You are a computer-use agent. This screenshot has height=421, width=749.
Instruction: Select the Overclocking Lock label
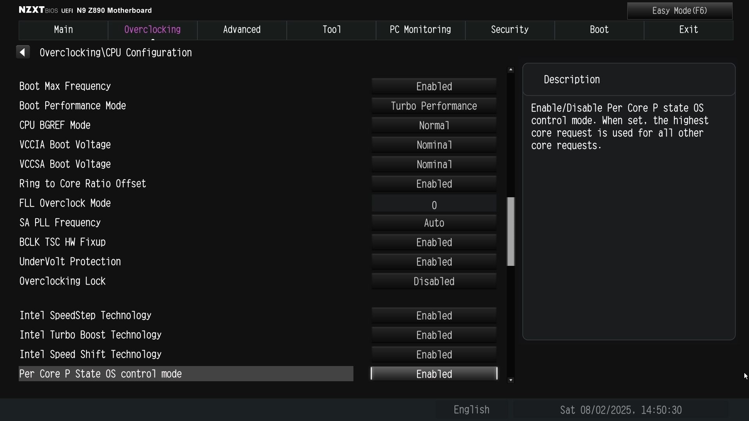tap(62, 281)
